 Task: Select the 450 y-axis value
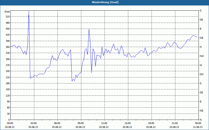[x=8, y=29]
